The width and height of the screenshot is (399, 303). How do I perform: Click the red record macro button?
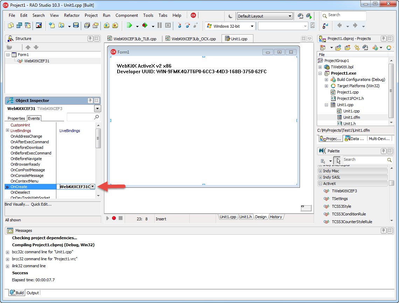[x=114, y=218]
